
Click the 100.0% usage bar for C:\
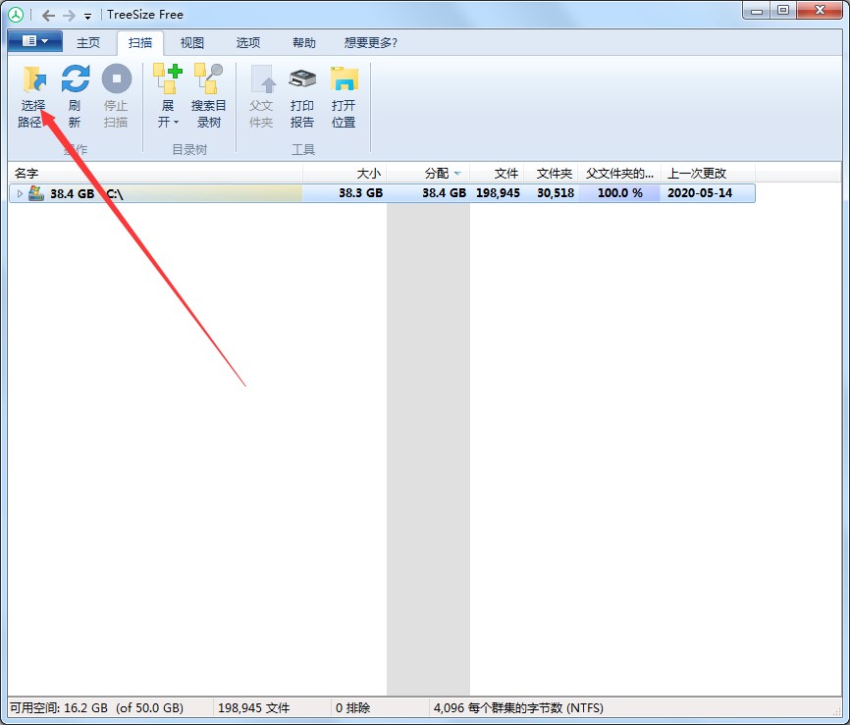pyautogui.click(x=618, y=193)
